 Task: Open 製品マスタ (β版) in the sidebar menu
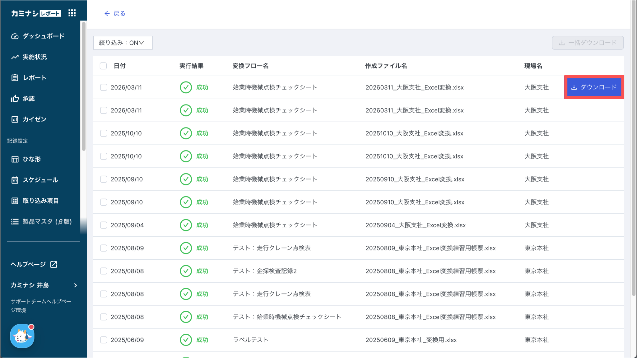47,222
